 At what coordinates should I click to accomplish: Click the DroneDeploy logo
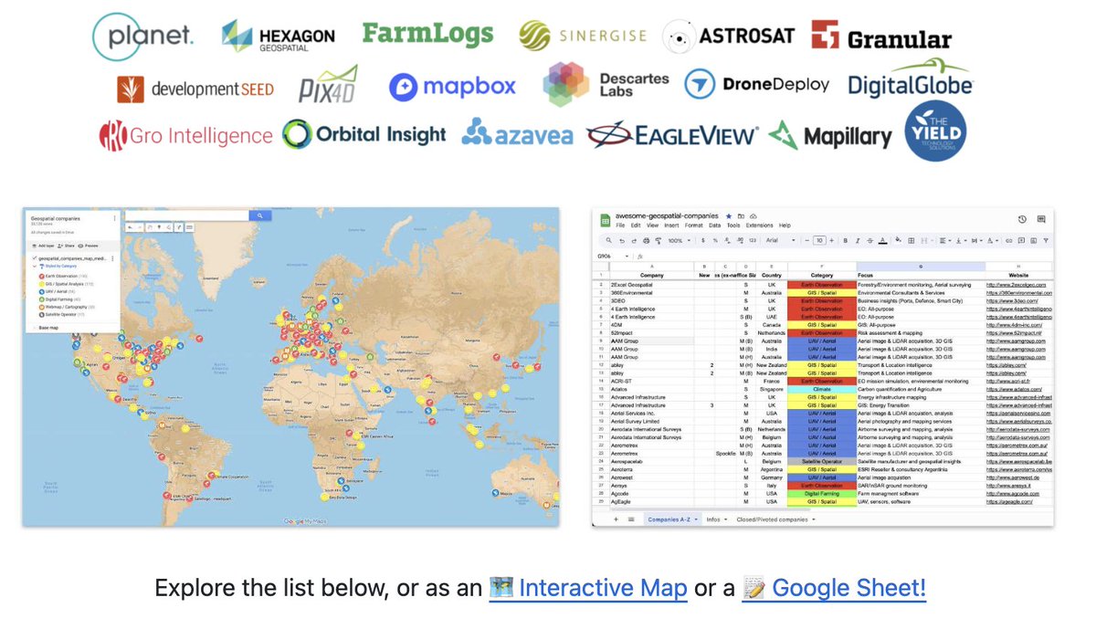757,85
